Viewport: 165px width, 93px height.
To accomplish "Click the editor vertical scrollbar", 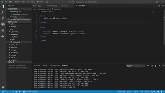I will [164, 27].
